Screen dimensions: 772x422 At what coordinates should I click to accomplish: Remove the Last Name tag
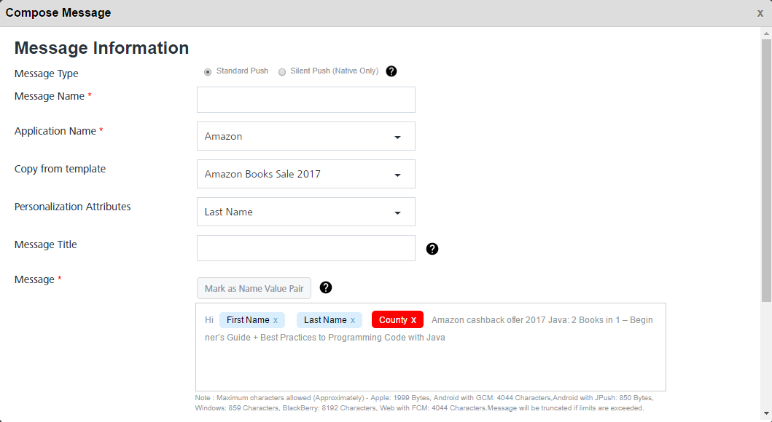(353, 320)
